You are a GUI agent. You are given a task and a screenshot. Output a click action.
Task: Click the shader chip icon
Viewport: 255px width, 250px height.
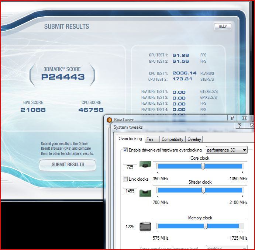(145, 193)
